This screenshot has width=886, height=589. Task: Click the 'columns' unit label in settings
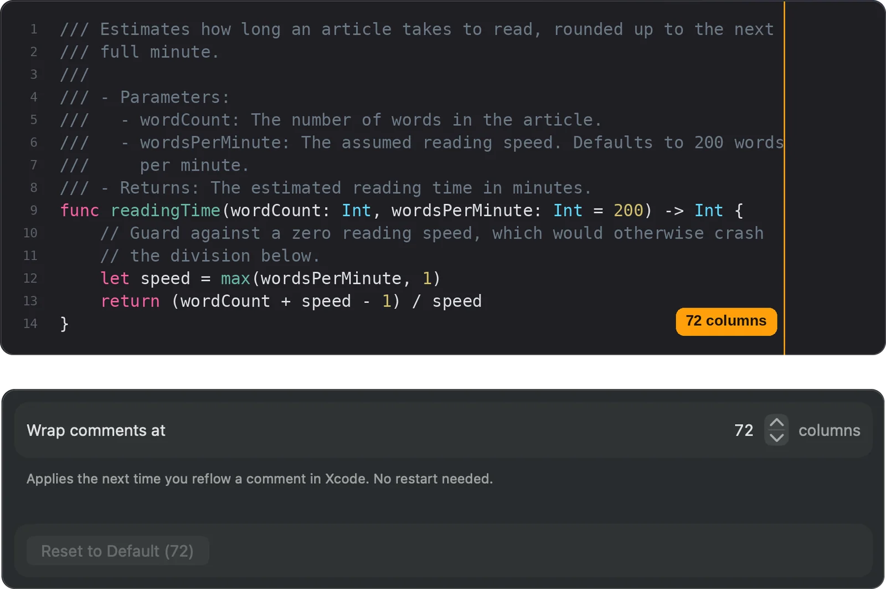[x=829, y=431]
